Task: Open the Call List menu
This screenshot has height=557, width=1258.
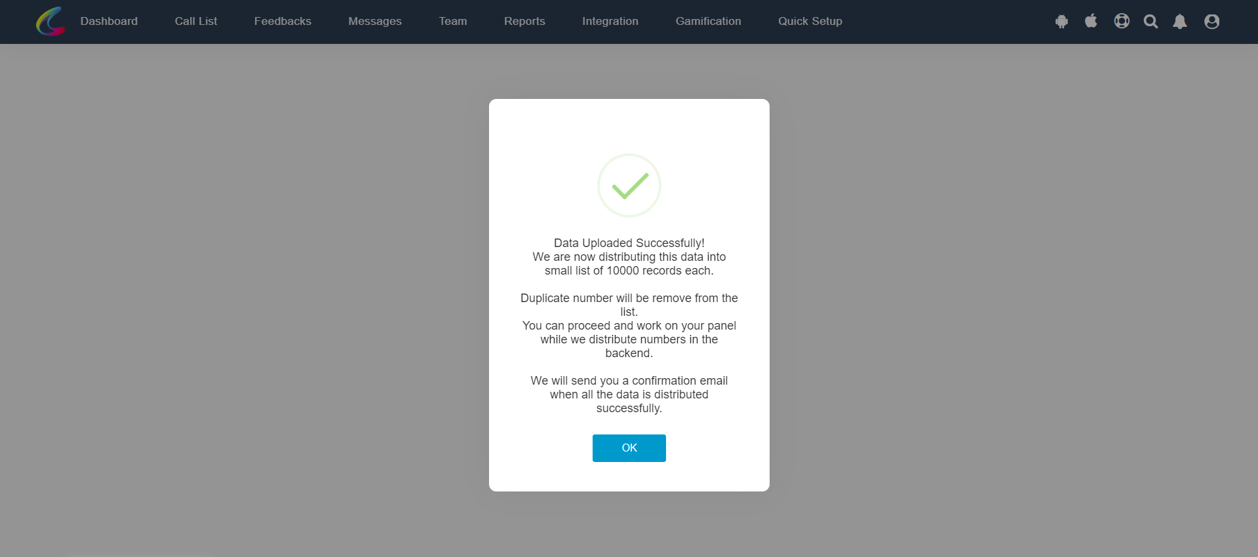Action: 196,21
